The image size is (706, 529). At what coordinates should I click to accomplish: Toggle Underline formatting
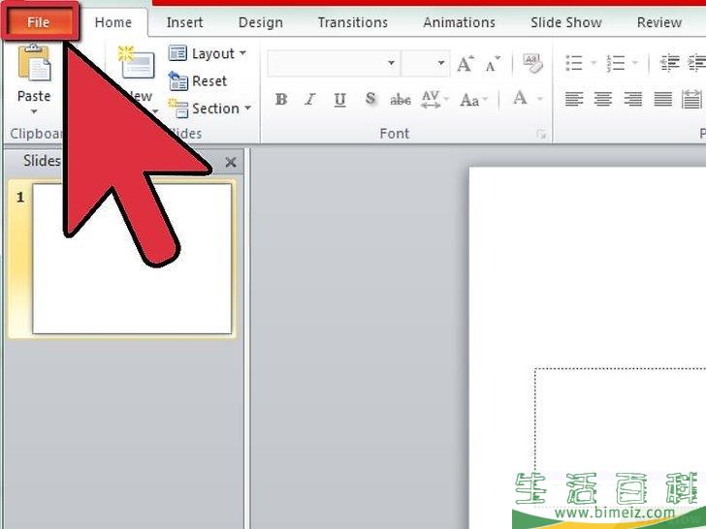pos(339,99)
